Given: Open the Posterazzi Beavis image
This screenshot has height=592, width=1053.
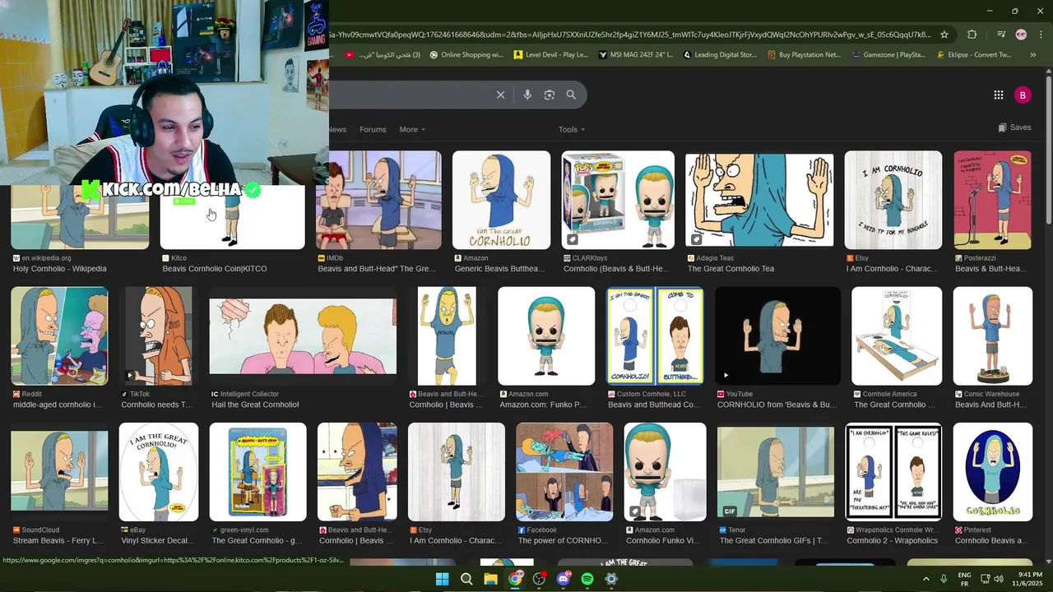Looking at the screenshot, I should (x=992, y=200).
